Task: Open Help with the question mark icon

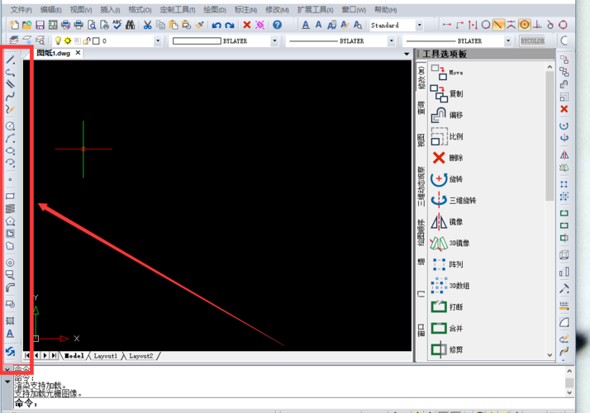Action: [278, 25]
